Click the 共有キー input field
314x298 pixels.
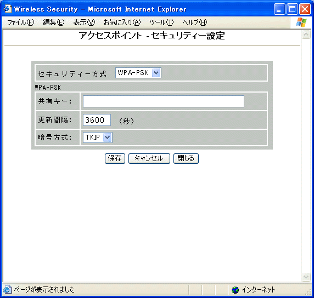[x=164, y=101]
